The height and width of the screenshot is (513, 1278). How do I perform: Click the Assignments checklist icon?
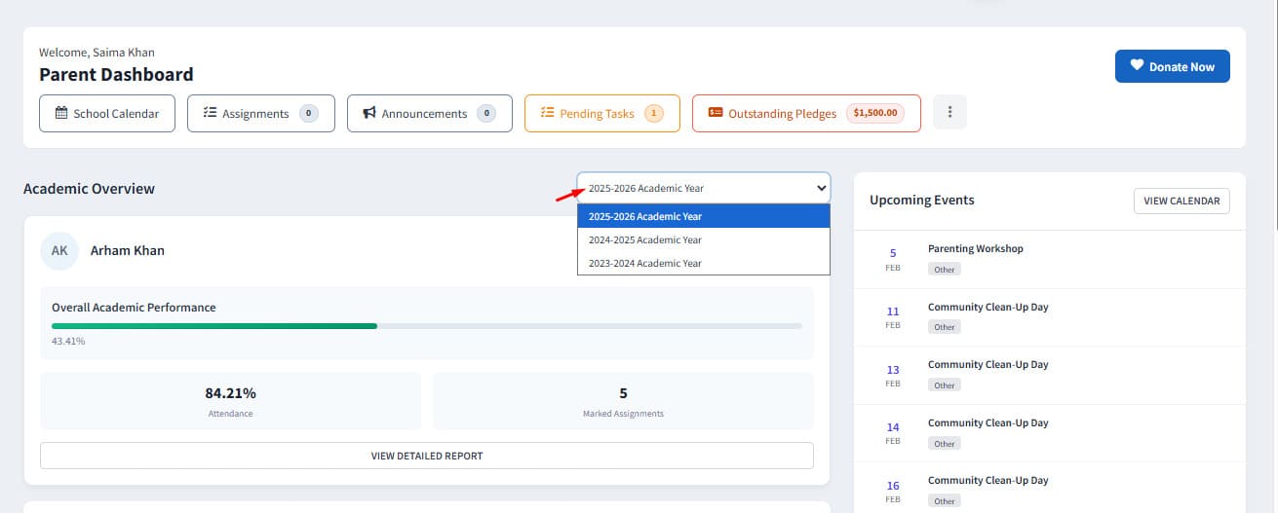(x=210, y=113)
